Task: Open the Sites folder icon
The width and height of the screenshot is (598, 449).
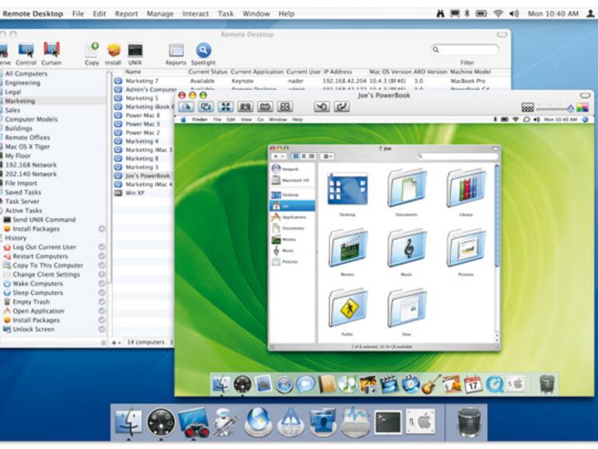Action: [406, 308]
